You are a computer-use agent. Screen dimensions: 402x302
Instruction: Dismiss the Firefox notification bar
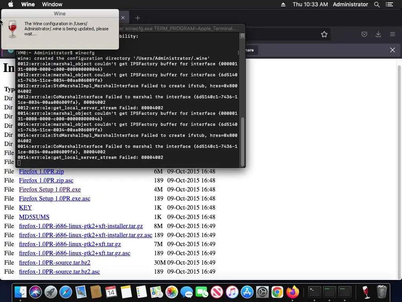tap(392, 50)
